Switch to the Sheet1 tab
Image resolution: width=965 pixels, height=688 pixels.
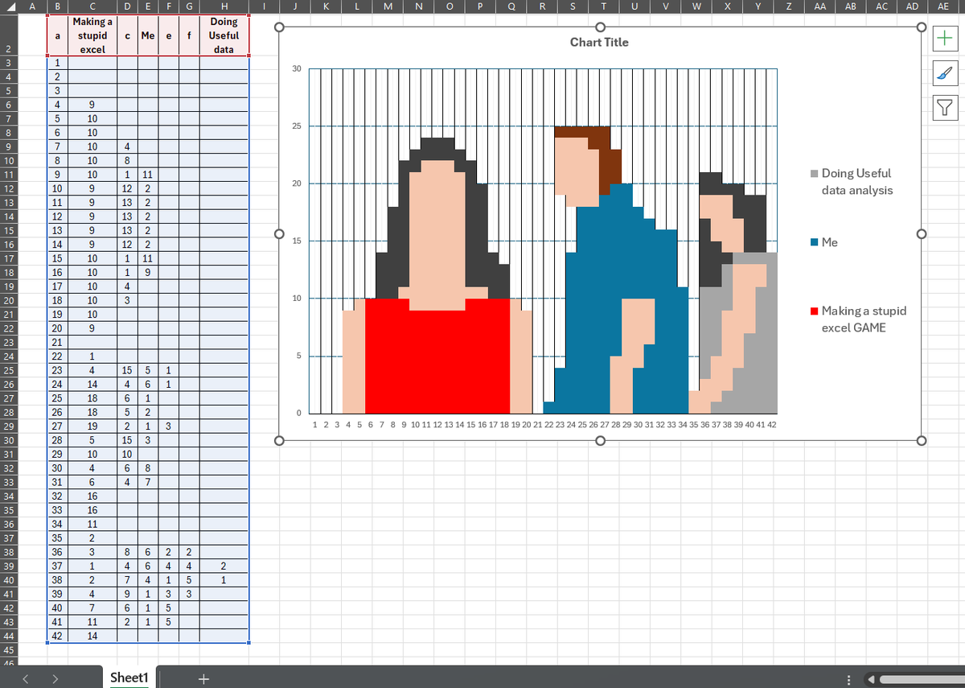point(129,678)
